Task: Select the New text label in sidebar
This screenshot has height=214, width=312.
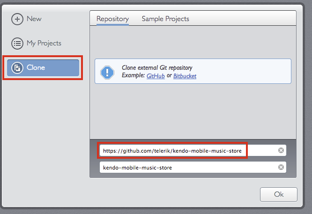Action: (x=34, y=19)
